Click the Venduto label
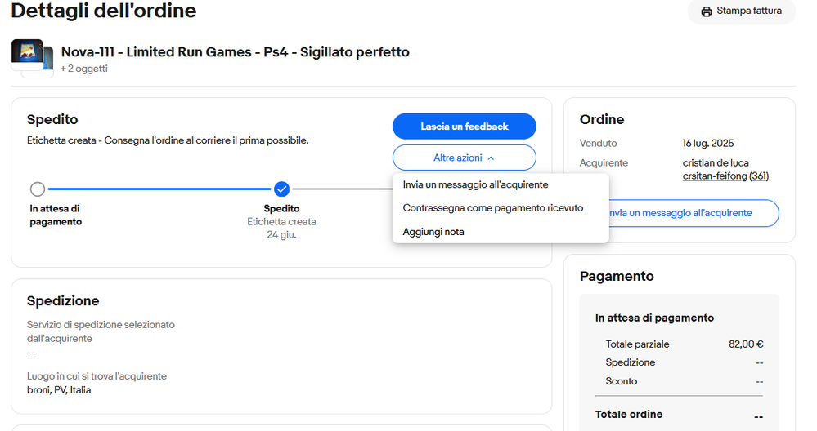 [598, 144]
